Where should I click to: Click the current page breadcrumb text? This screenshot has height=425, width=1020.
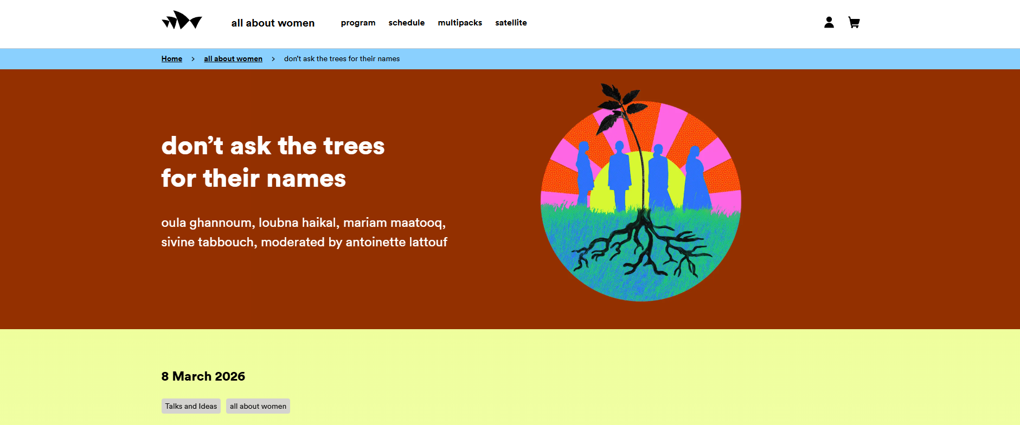pos(342,59)
